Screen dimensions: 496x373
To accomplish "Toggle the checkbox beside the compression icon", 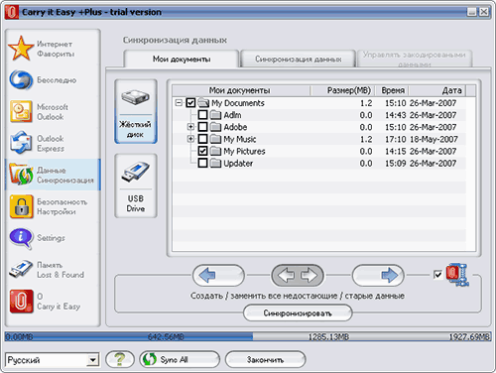I will pos(437,275).
